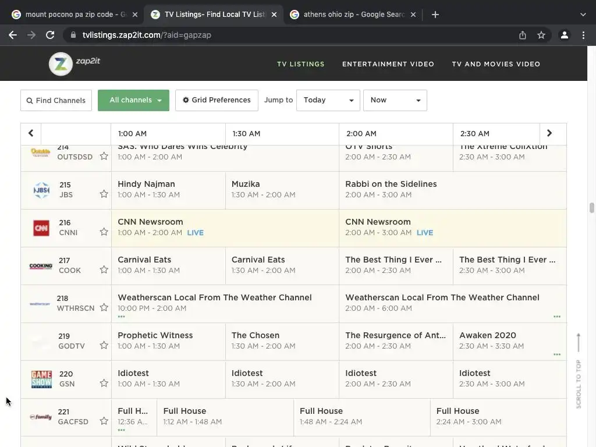Open a new browser tab
Image resolution: width=596 pixels, height=447 pixels.
(x=435, y=15)
